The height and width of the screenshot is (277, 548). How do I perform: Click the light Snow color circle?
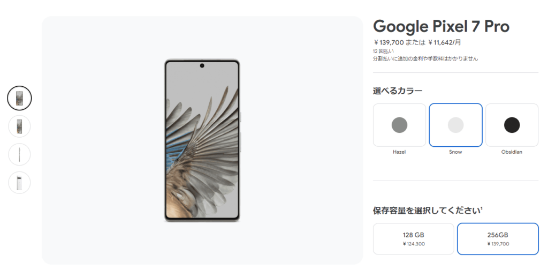coord(456,125)
